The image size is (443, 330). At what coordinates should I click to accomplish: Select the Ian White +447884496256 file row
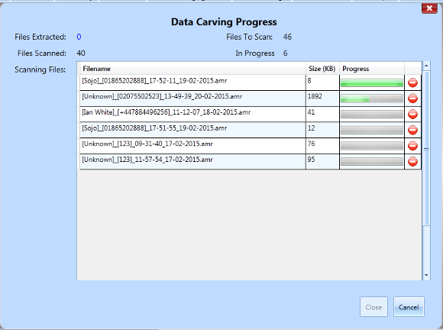pos(251,115)
